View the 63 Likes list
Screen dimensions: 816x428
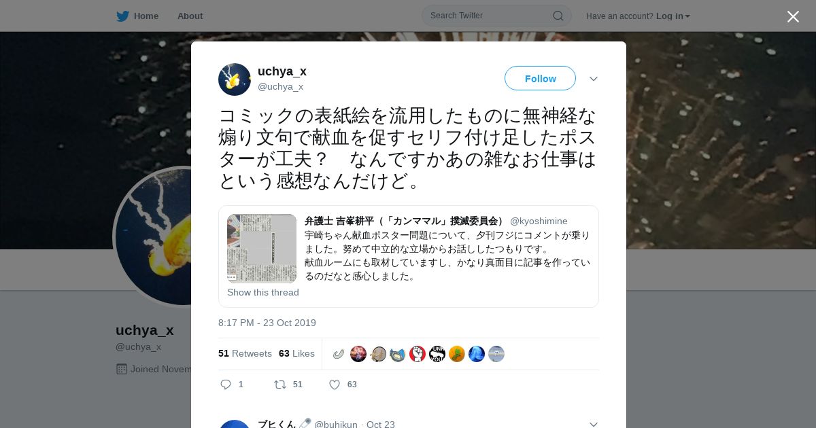296,353
